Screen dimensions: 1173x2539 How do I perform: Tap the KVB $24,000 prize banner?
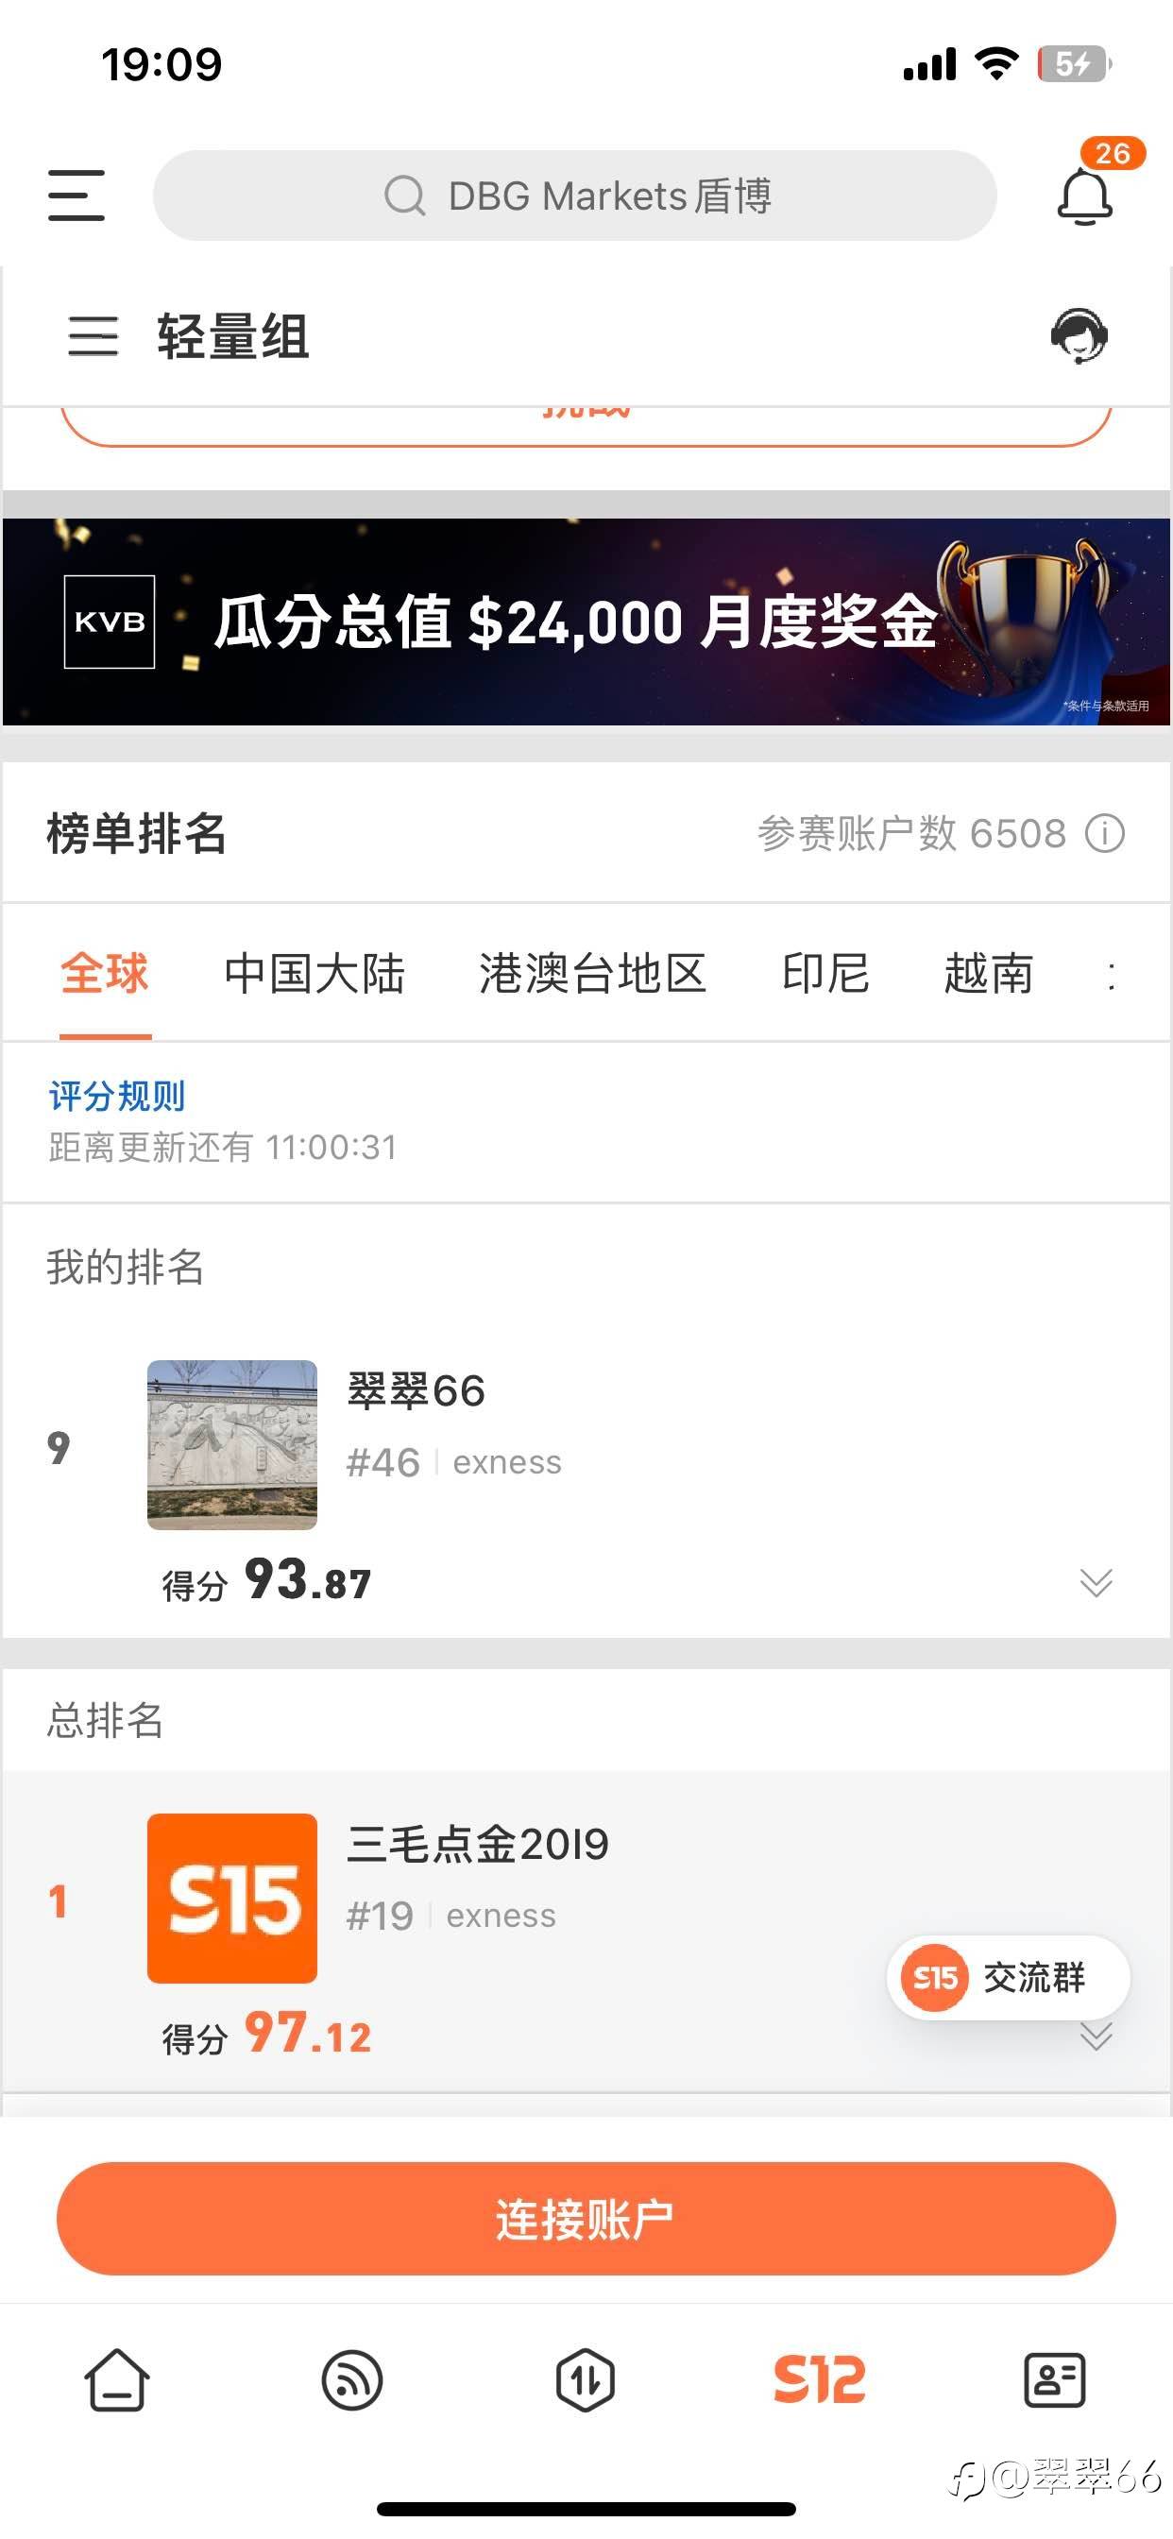click(586, 622)
